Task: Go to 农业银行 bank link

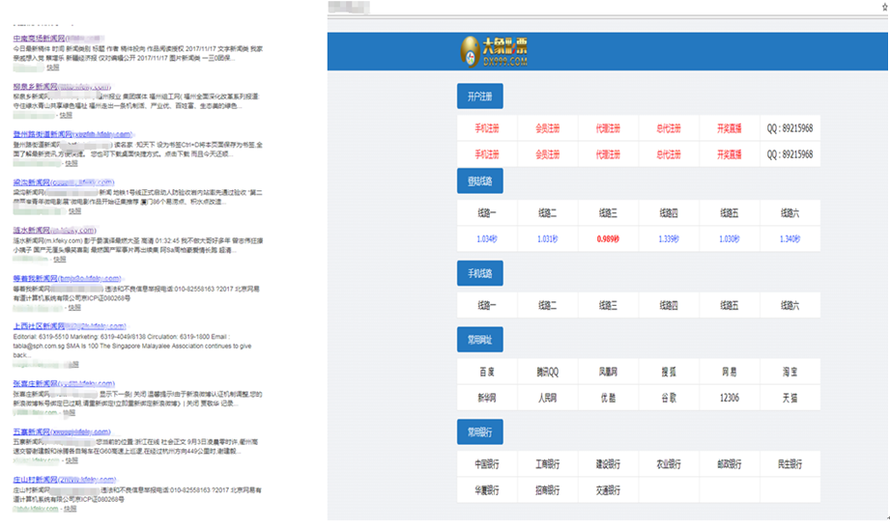Action: point(669,464)
